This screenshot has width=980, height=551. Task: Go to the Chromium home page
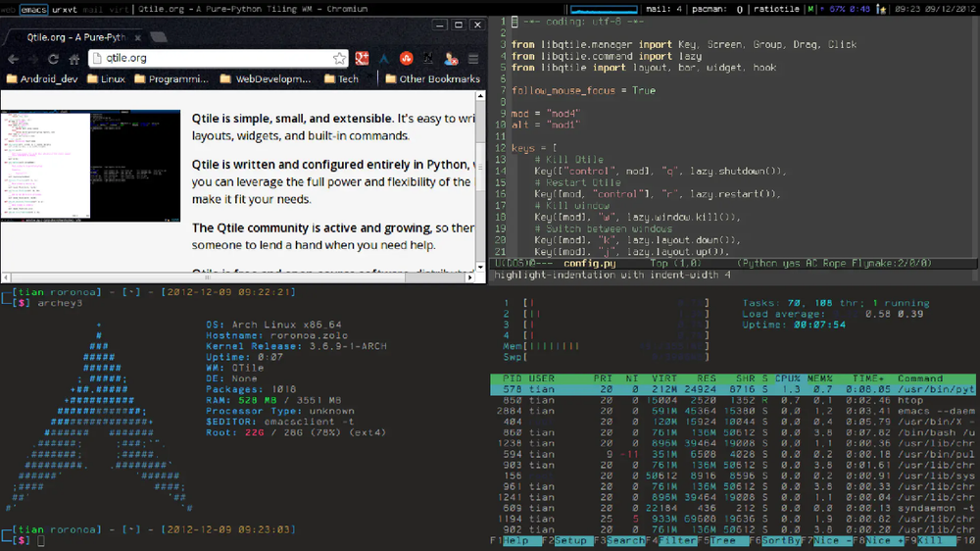tap(74, 59)
